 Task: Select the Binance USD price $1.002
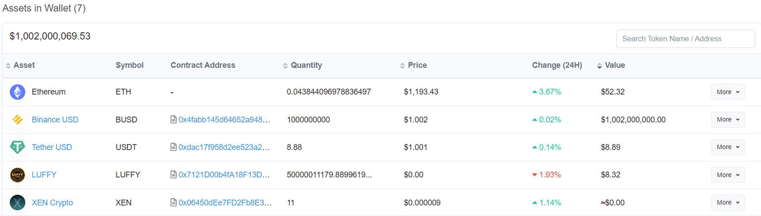pos(416,119)
